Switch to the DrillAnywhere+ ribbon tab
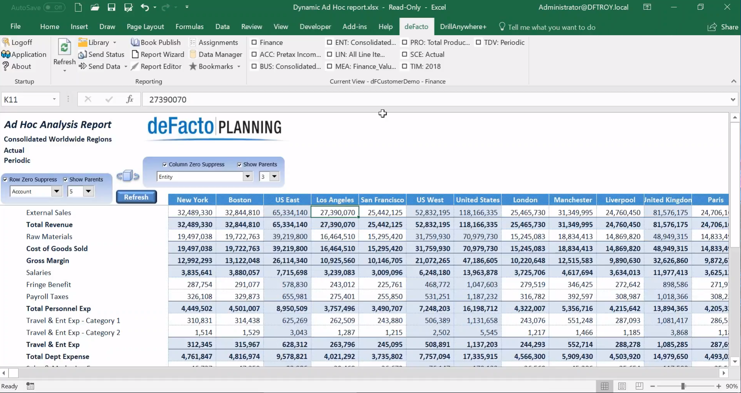The height and width of the screenshot is (393, 741). click(x=463, y=27)
